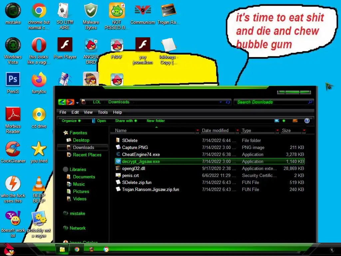Open the 'probably not a rogue' icon

pyautogui.click(x=39, y=224)
